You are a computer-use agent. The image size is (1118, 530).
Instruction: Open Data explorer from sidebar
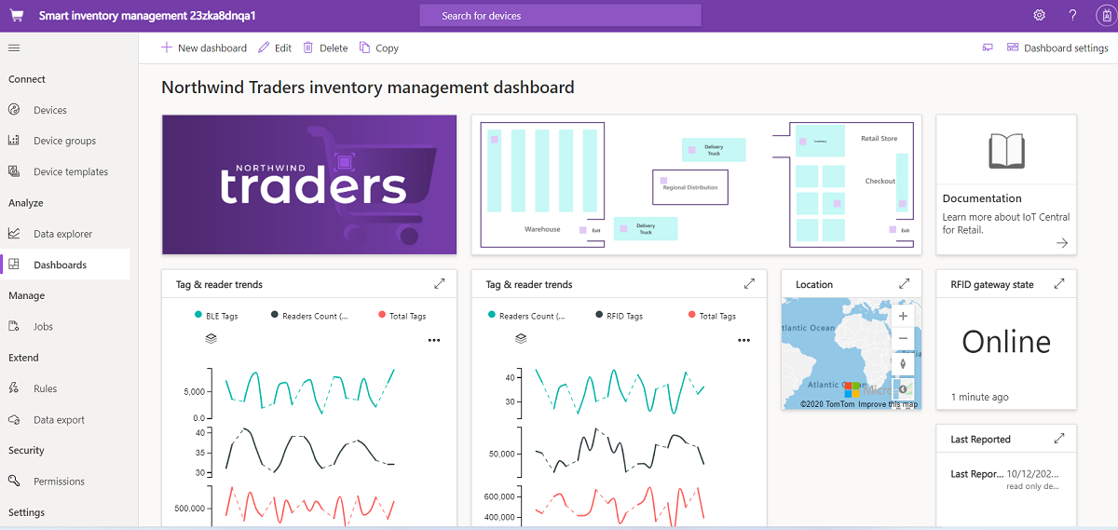coord(65,234)
